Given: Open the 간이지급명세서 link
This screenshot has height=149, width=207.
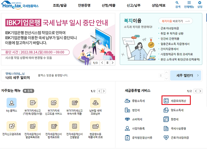Looking at the screenshot, I should (x=169, y=49).
